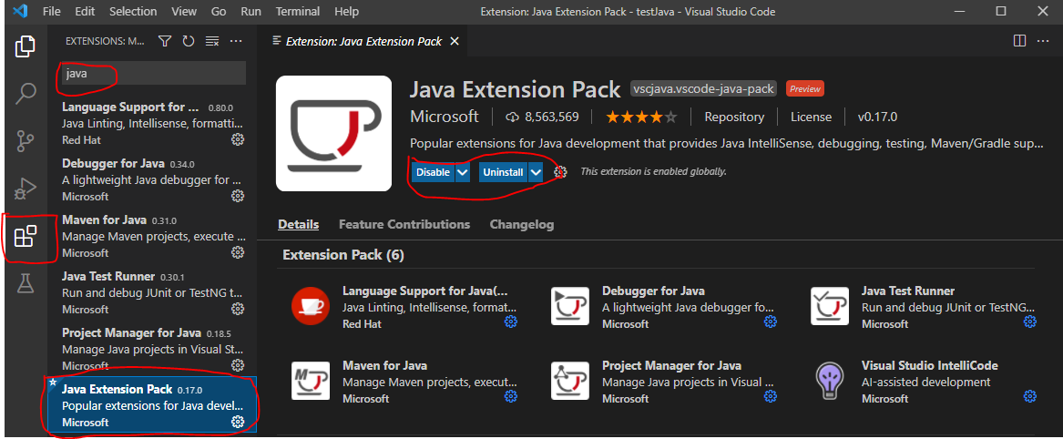1063x439 pixels.
Task: Select the Extension: Java Extension Pack editor tab
Action: click(x=364, y=41)
